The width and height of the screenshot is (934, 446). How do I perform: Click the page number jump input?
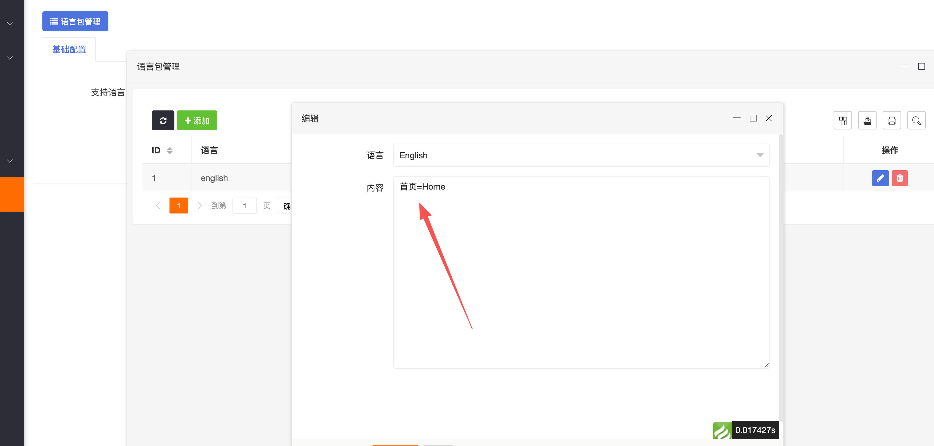pos(244,206)
